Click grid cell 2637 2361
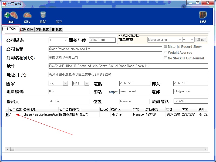The height and width of the screenshot is (162, 216). [x=190, y=114]
